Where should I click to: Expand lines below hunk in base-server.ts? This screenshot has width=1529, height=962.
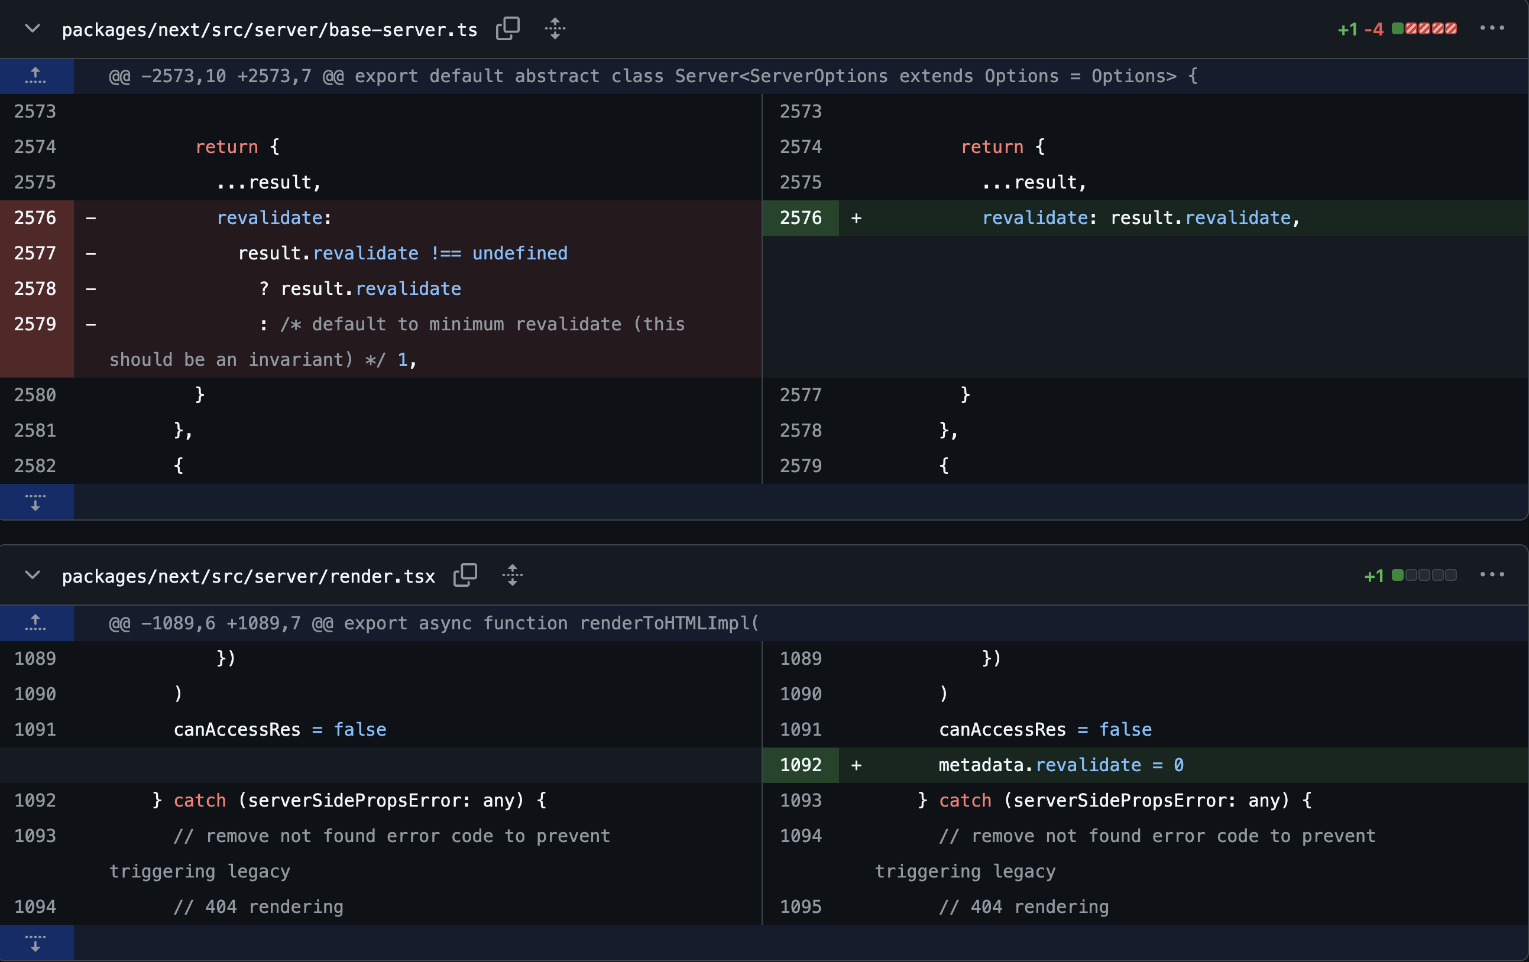click(x=36, y=502)
